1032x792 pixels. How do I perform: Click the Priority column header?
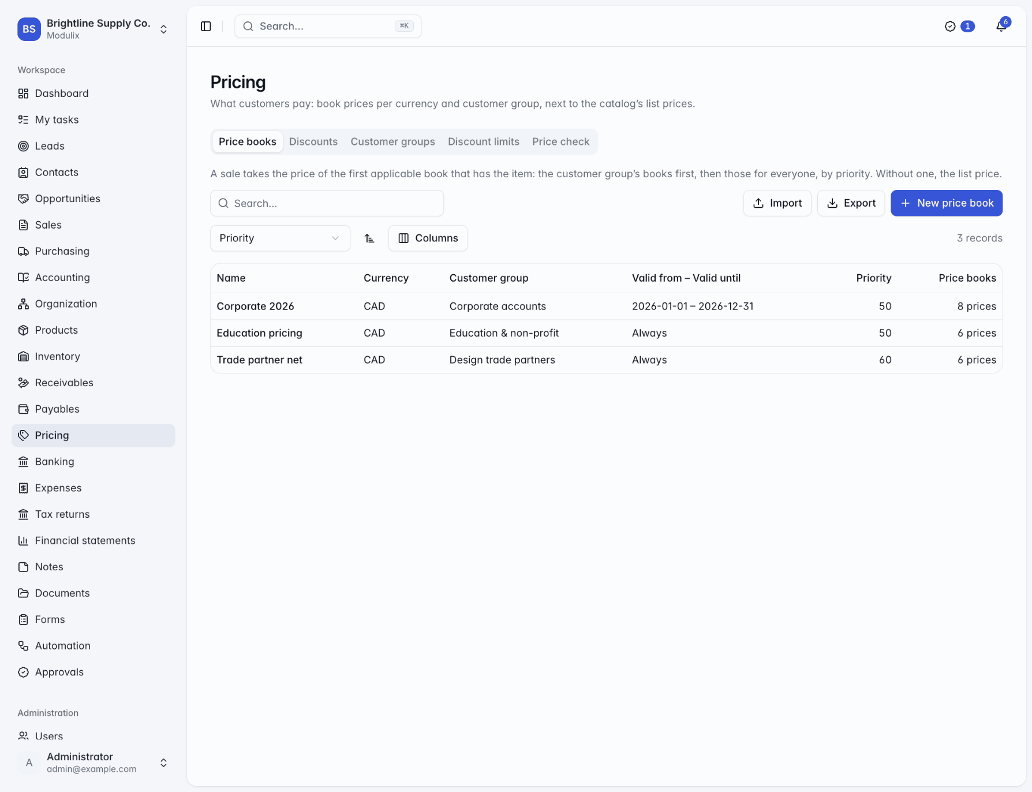point(874,278)
